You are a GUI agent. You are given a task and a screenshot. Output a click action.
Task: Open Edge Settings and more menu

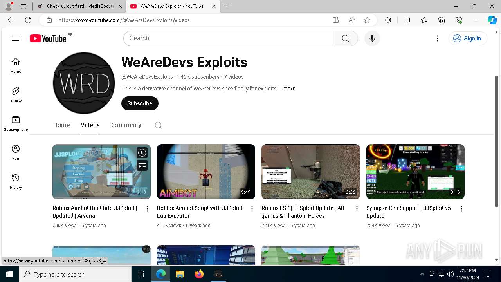click(476, 20)
